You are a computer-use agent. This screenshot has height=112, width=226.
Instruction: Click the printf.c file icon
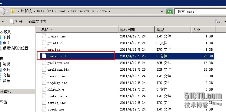[44, 43]
